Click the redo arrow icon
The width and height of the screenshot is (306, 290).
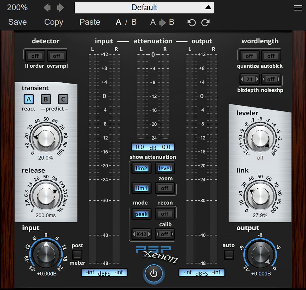[205, 23]
